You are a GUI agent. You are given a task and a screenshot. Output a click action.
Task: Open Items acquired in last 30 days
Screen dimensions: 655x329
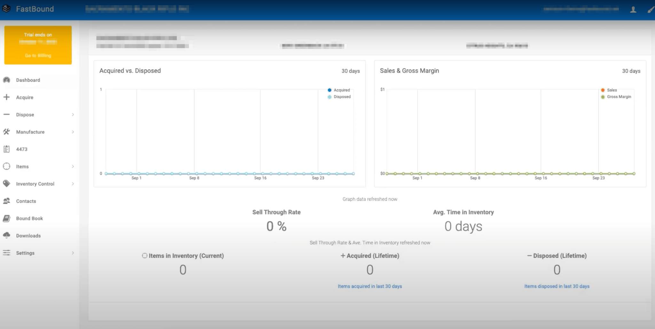click(x=370, y=286)
